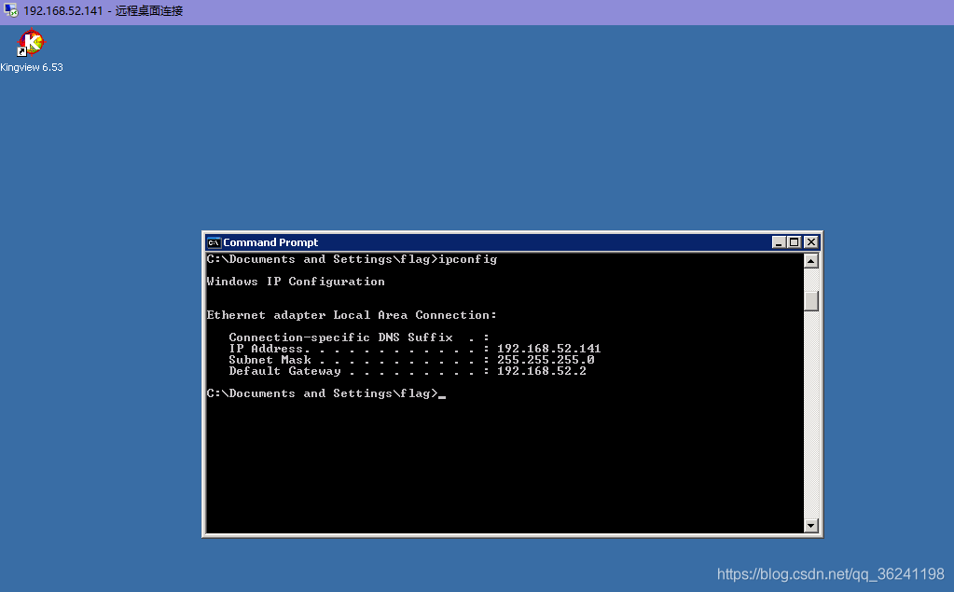
Task: Click the active prompt line with cursor
Action: click(x=326, y=393)
